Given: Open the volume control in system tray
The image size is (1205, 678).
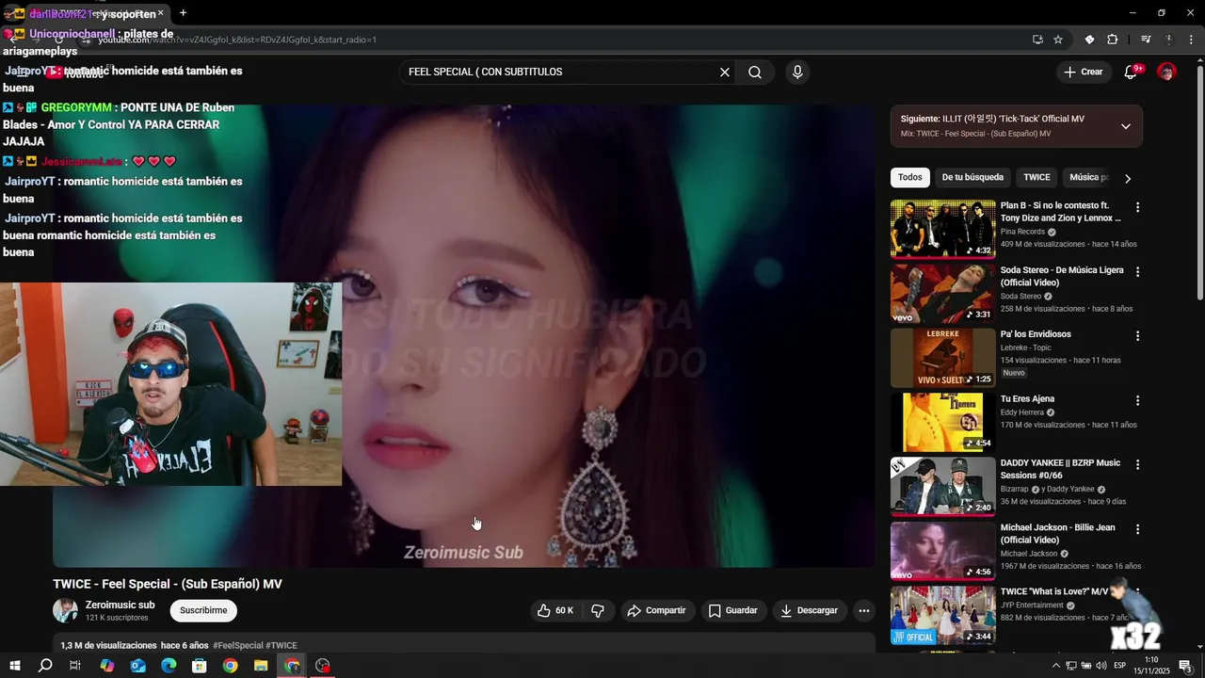Looking at the screenshot, I should (x=1101, y=666).
